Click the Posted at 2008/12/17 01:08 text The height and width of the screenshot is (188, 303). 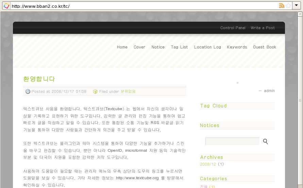pos(59,91)
